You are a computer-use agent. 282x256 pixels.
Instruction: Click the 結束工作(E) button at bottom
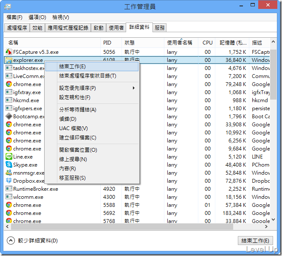pos(255,241)
